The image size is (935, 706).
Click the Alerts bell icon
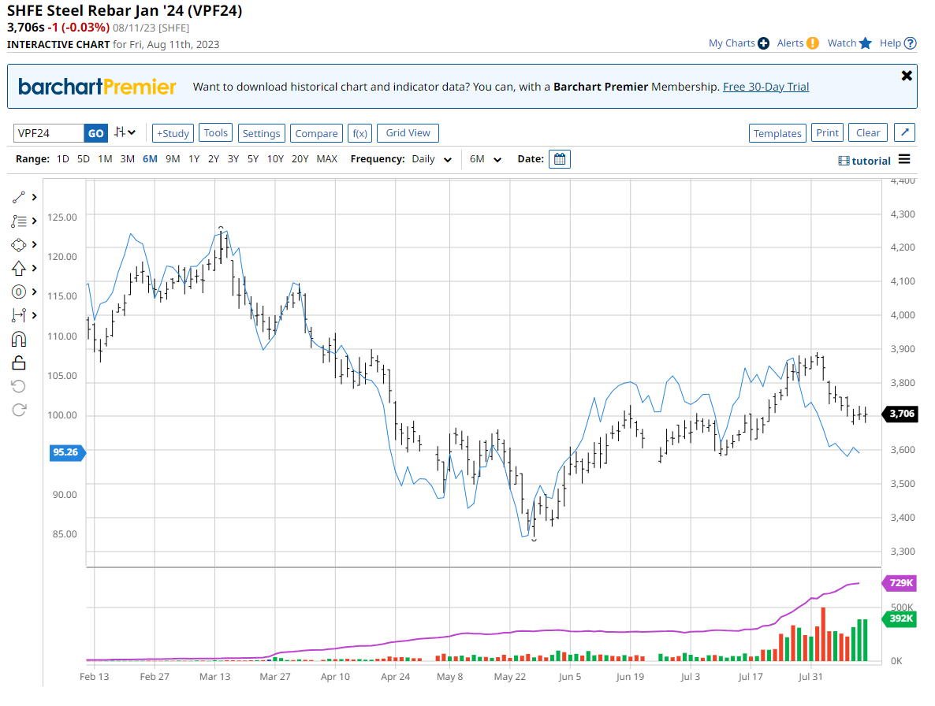(812, 43)
